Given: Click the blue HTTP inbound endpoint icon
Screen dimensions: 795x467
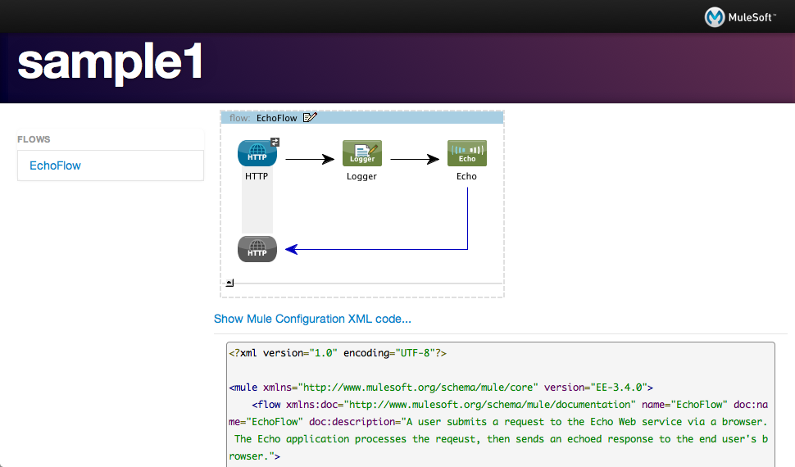Looking at the screenshot, I should tap(257, 154).
